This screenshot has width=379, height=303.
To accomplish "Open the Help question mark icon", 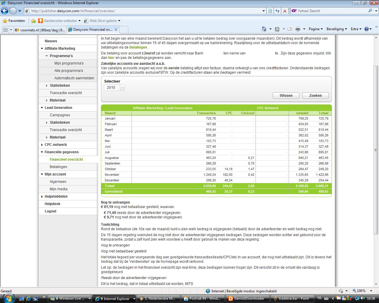I will click(x=367, y=29).
